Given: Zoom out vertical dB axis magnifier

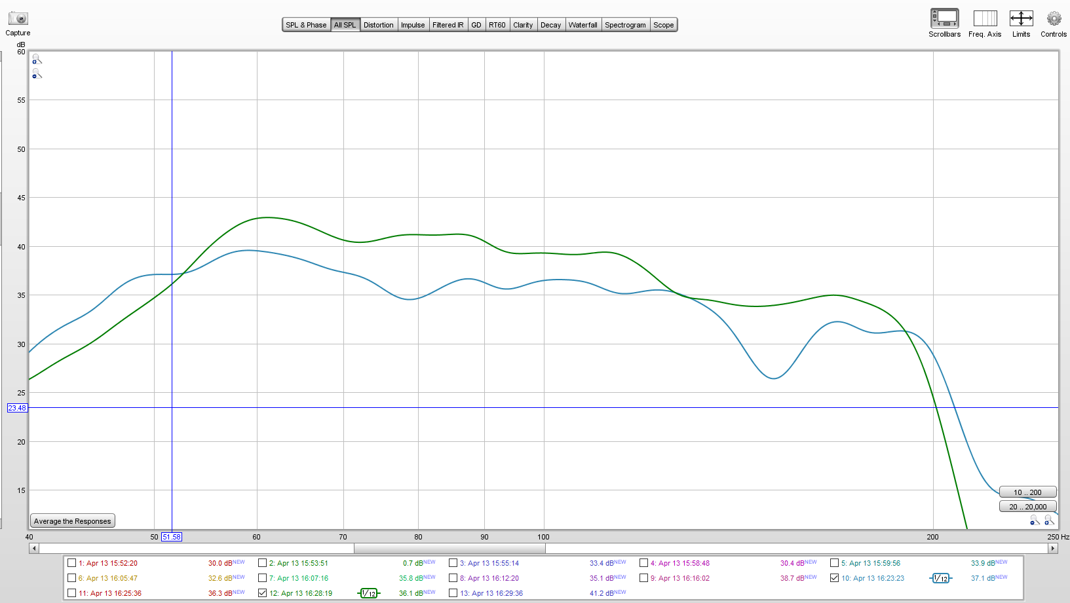Looking at the screenshot, I should 37,74.
